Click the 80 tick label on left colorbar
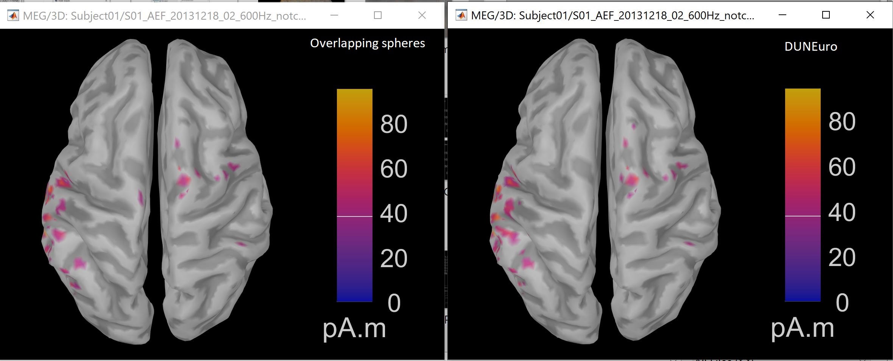Image resolution: width=893 pixels, height=361 pixels. pyautogui.click(x=394, y=124)
